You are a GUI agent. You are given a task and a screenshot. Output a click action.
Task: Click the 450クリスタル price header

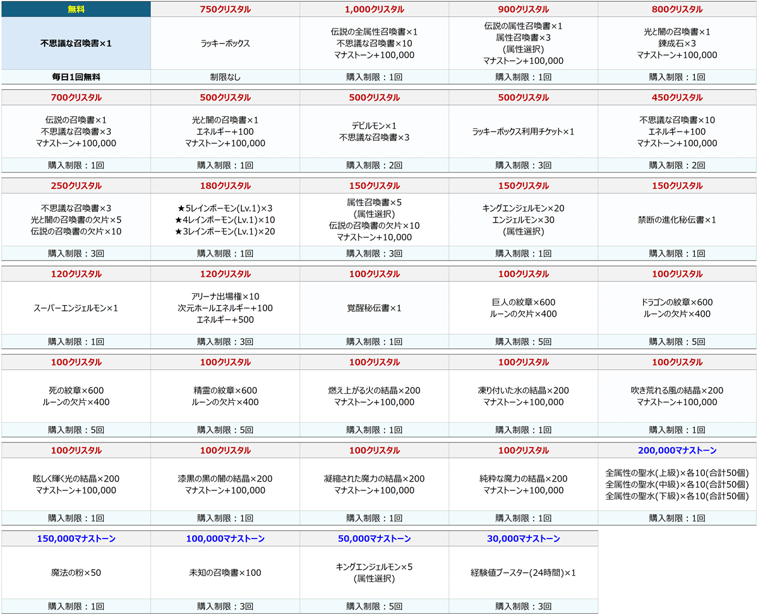click(x=677, y=98)
